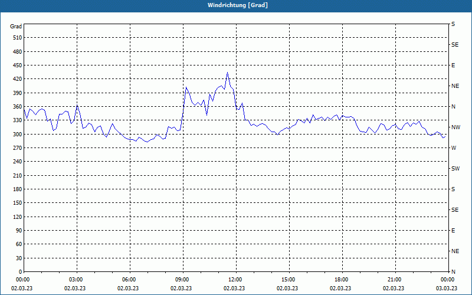Click the E compass label level with 90
The width and height of the screenshot is (472, 295).
click(453, 231)
